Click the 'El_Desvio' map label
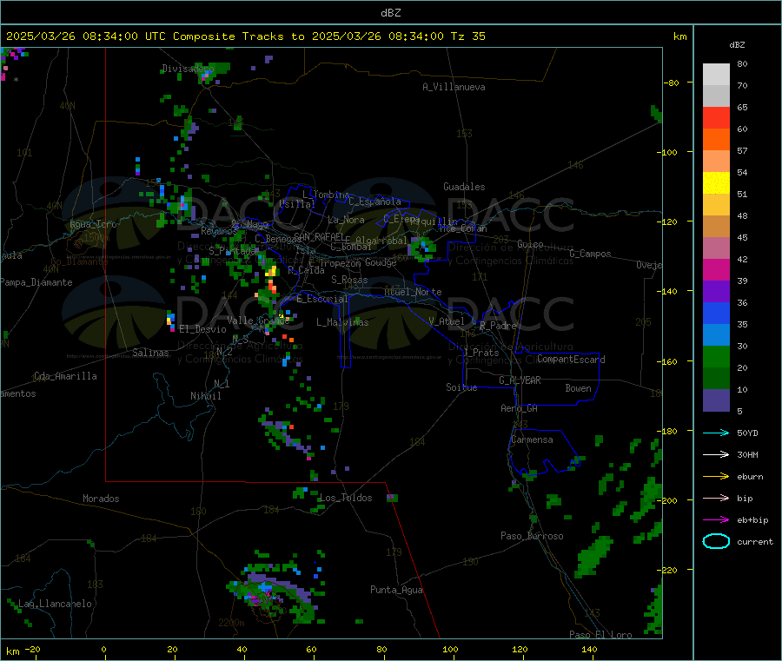 click(202, 329)
